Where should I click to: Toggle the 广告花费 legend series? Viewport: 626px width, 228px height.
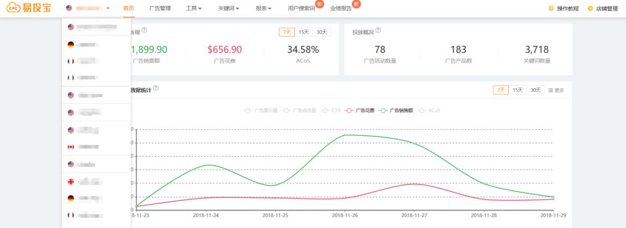(360, 111)
